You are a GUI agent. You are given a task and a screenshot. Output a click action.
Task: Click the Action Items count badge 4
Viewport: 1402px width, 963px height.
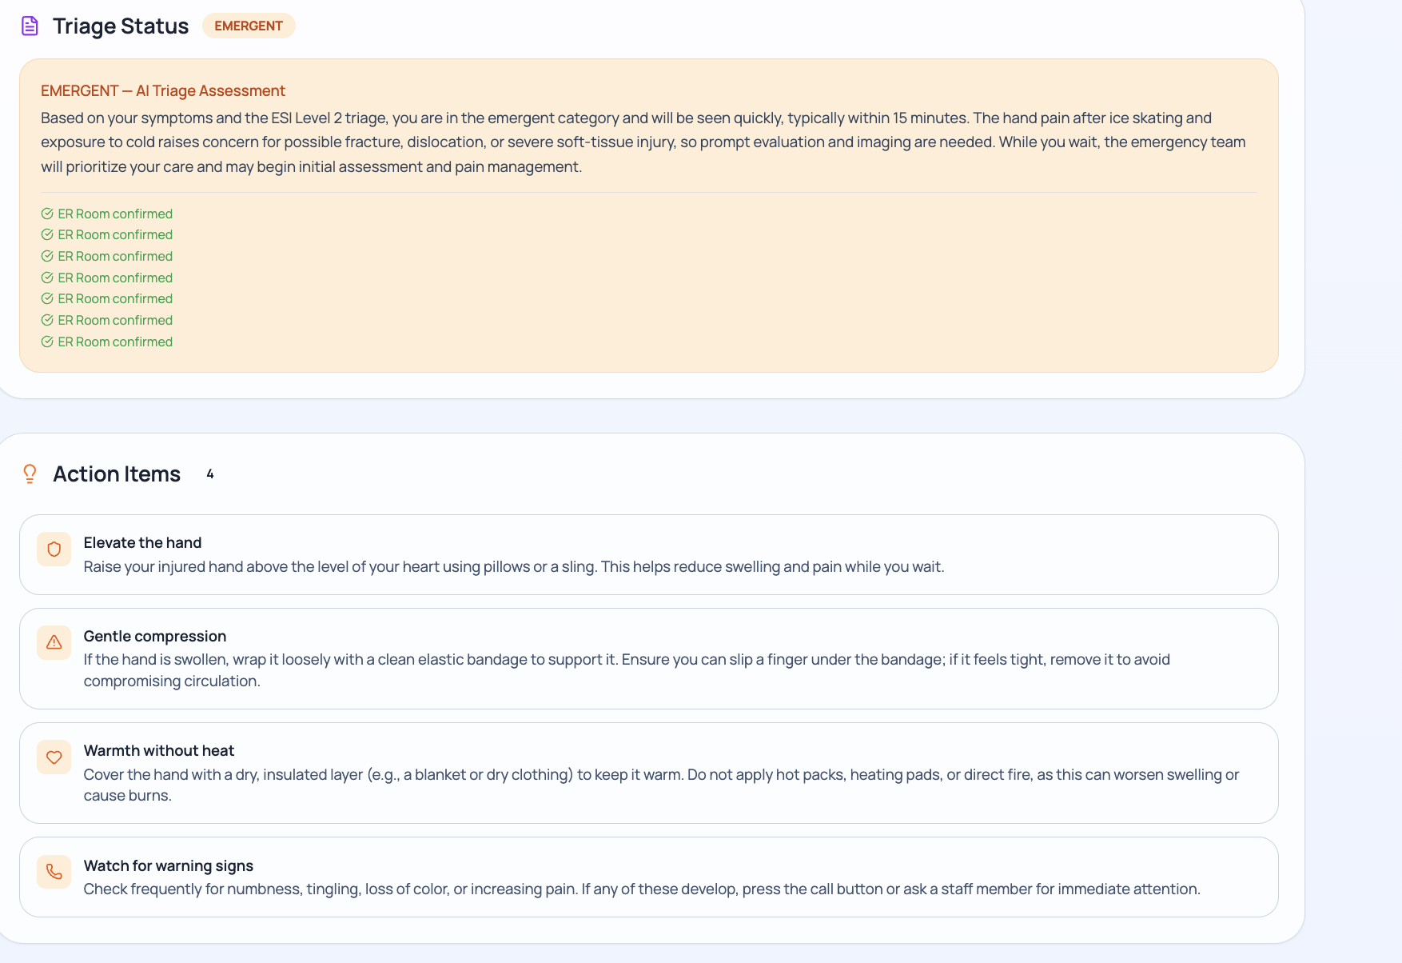(x=210, y=474)
